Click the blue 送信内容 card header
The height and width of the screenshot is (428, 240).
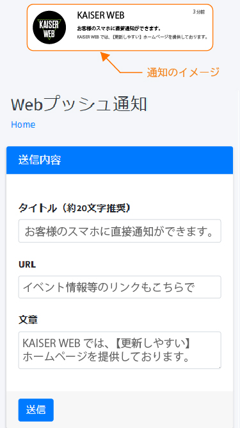point(120,160)
